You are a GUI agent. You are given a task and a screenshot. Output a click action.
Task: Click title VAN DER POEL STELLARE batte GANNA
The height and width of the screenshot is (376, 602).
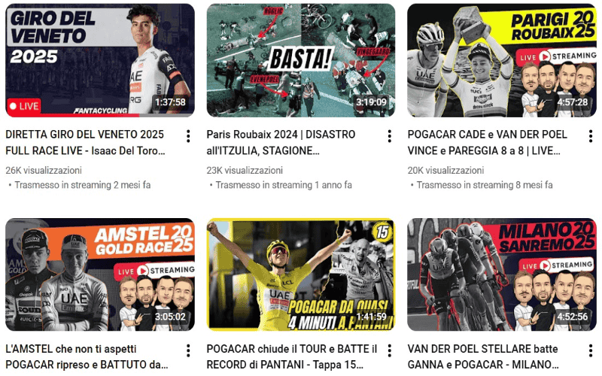[x=483, y=356]
